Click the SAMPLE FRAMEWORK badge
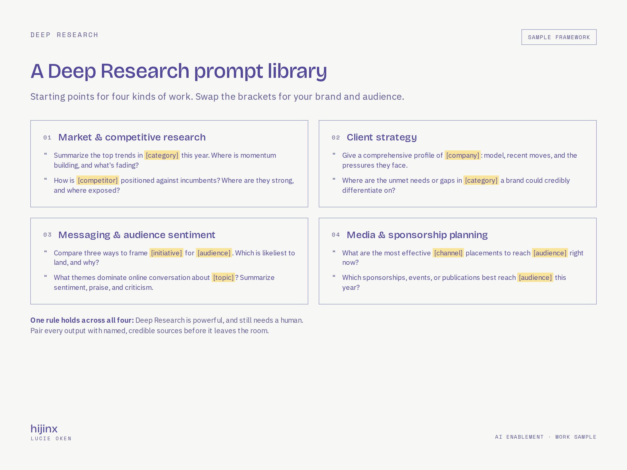This screenshot has width=627, height=470. coord(559,37)
